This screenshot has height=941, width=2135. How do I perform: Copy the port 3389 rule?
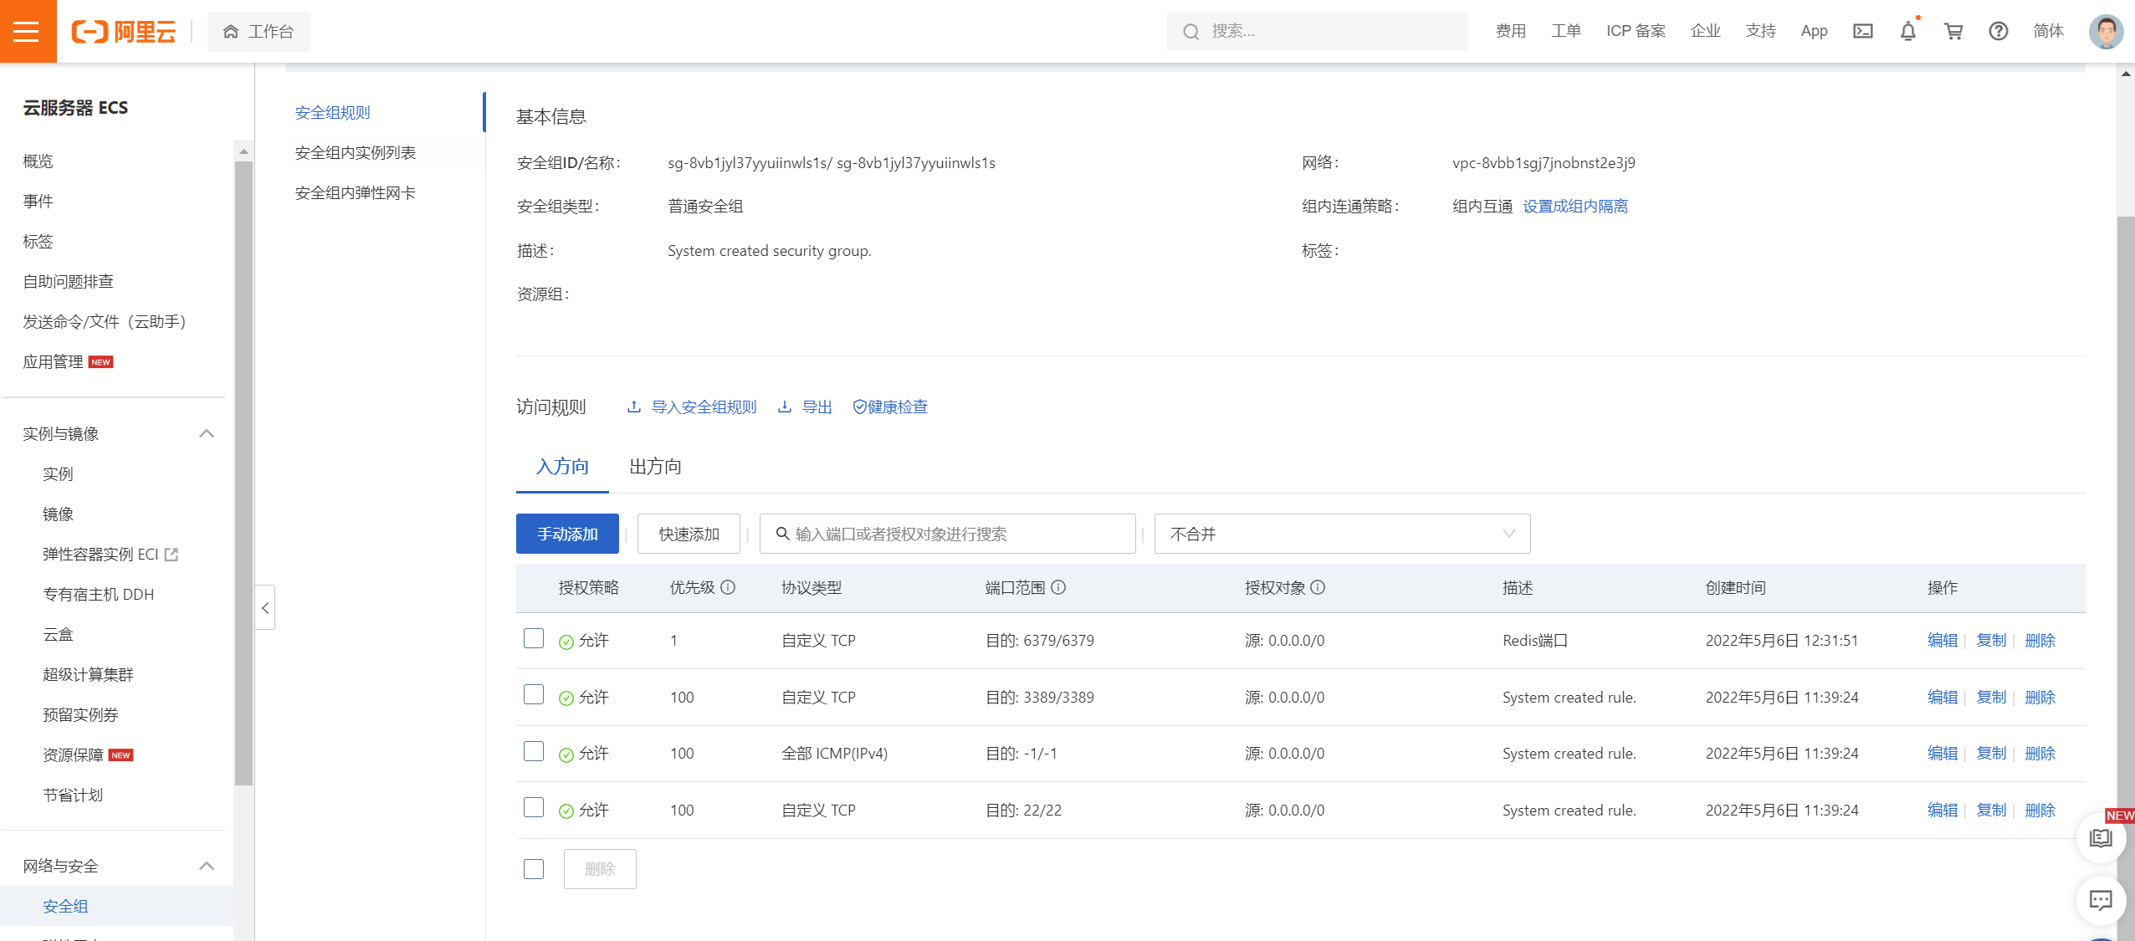[x=1991, y=697]
